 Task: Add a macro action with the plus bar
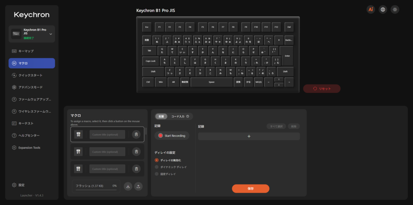(x=249, y=136)
